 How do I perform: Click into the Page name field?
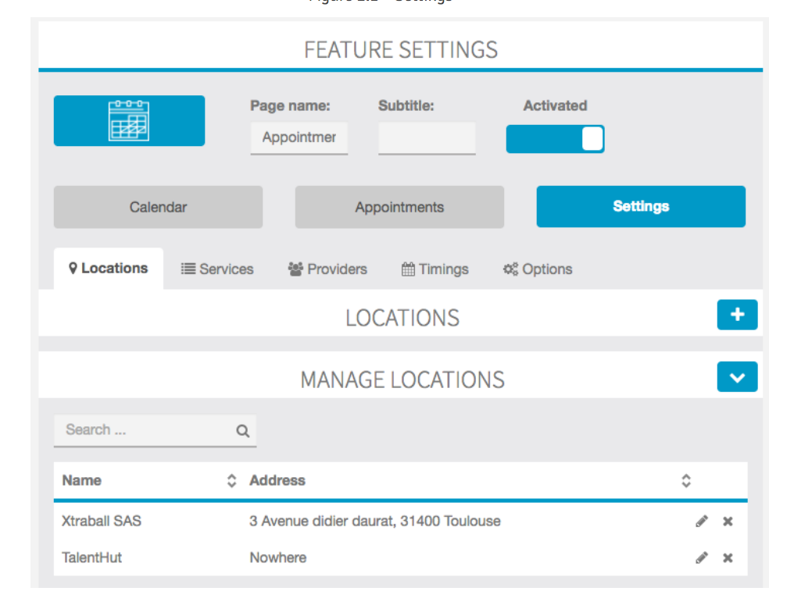299,137
